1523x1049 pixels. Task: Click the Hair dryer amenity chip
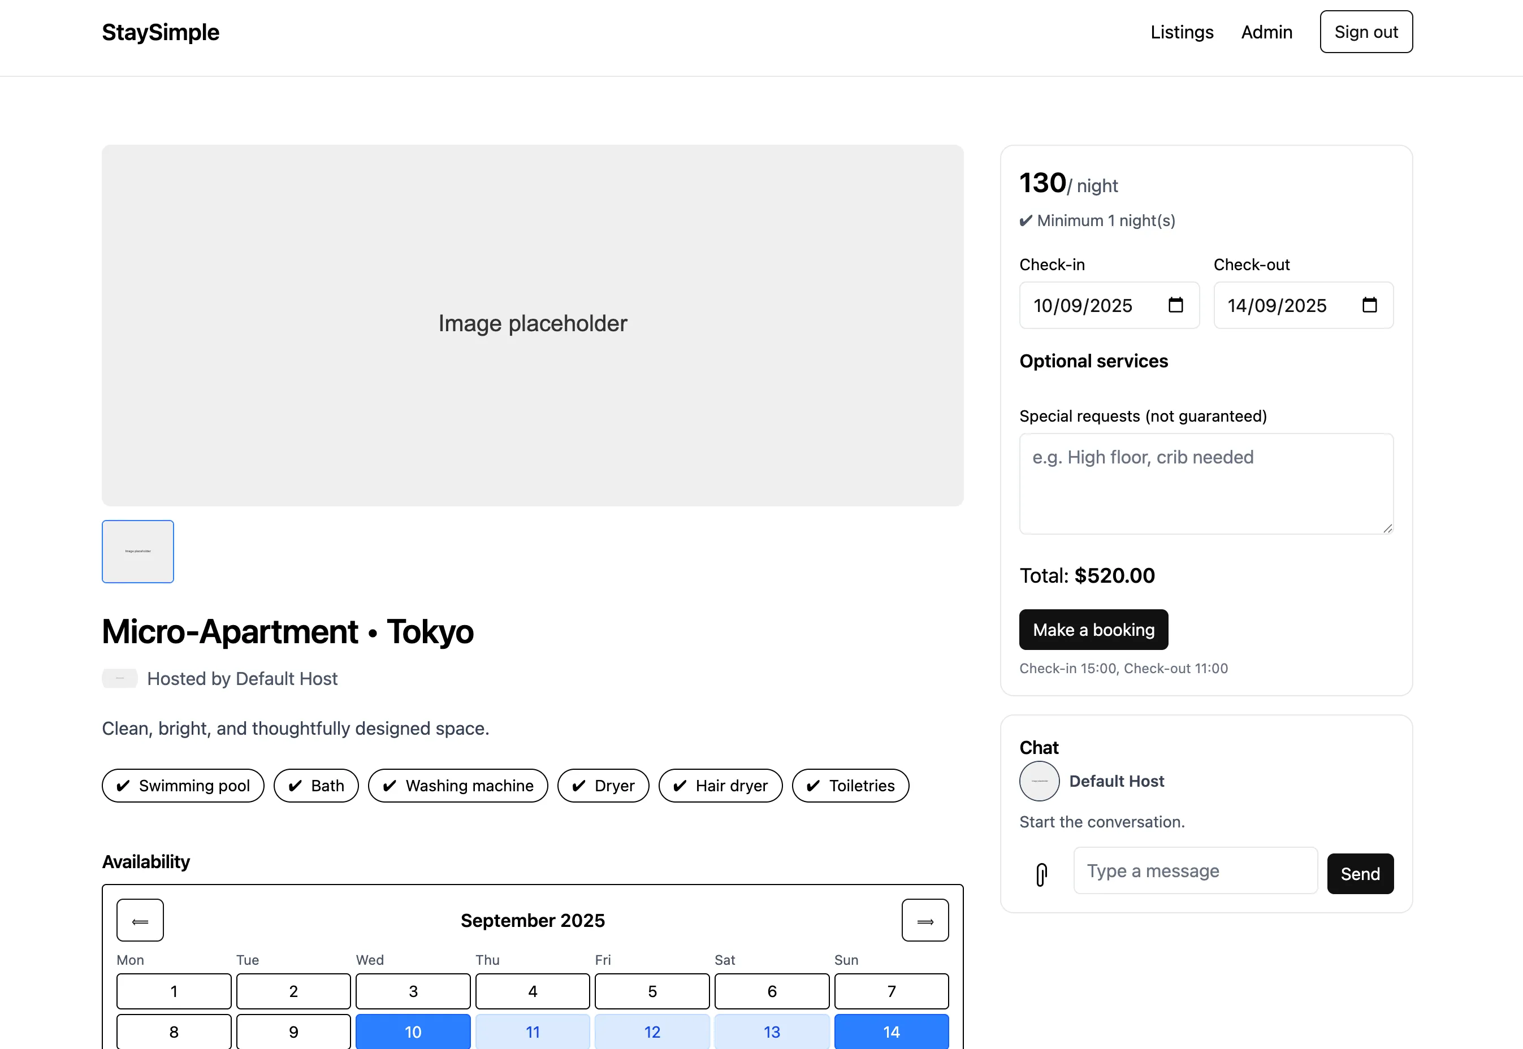click(720, 786)
